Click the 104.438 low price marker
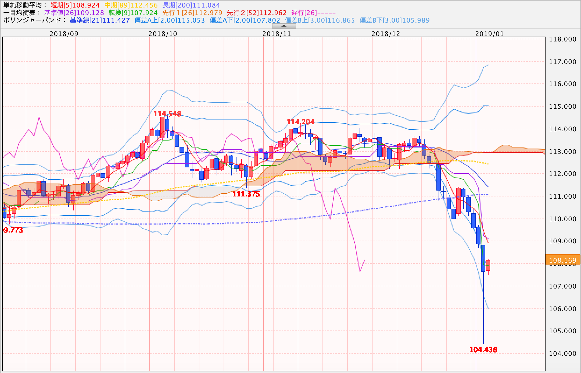This screenshot has height=373, width=581. (483, 350)
